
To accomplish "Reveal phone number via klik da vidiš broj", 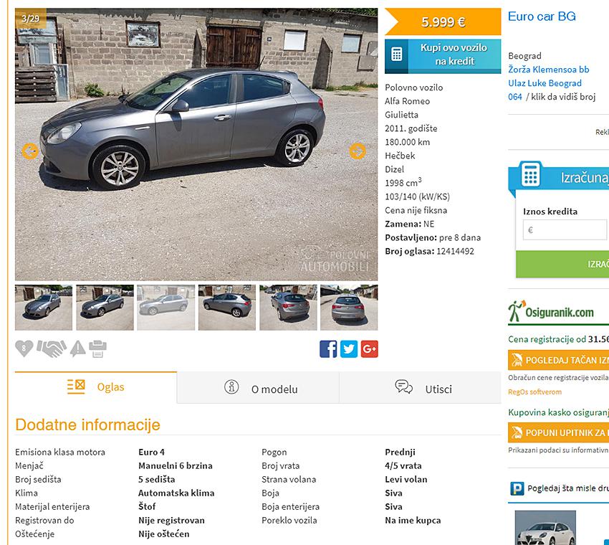I will click(x=563, y=97).
